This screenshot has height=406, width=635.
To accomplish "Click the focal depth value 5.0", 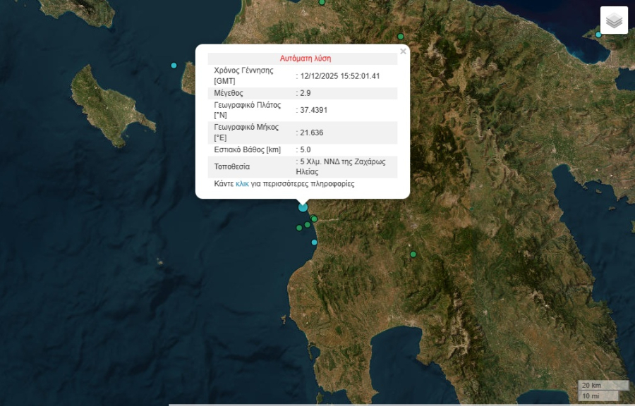I will (x=305, y=149).
